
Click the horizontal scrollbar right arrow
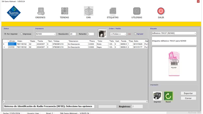tap(147, 102)
